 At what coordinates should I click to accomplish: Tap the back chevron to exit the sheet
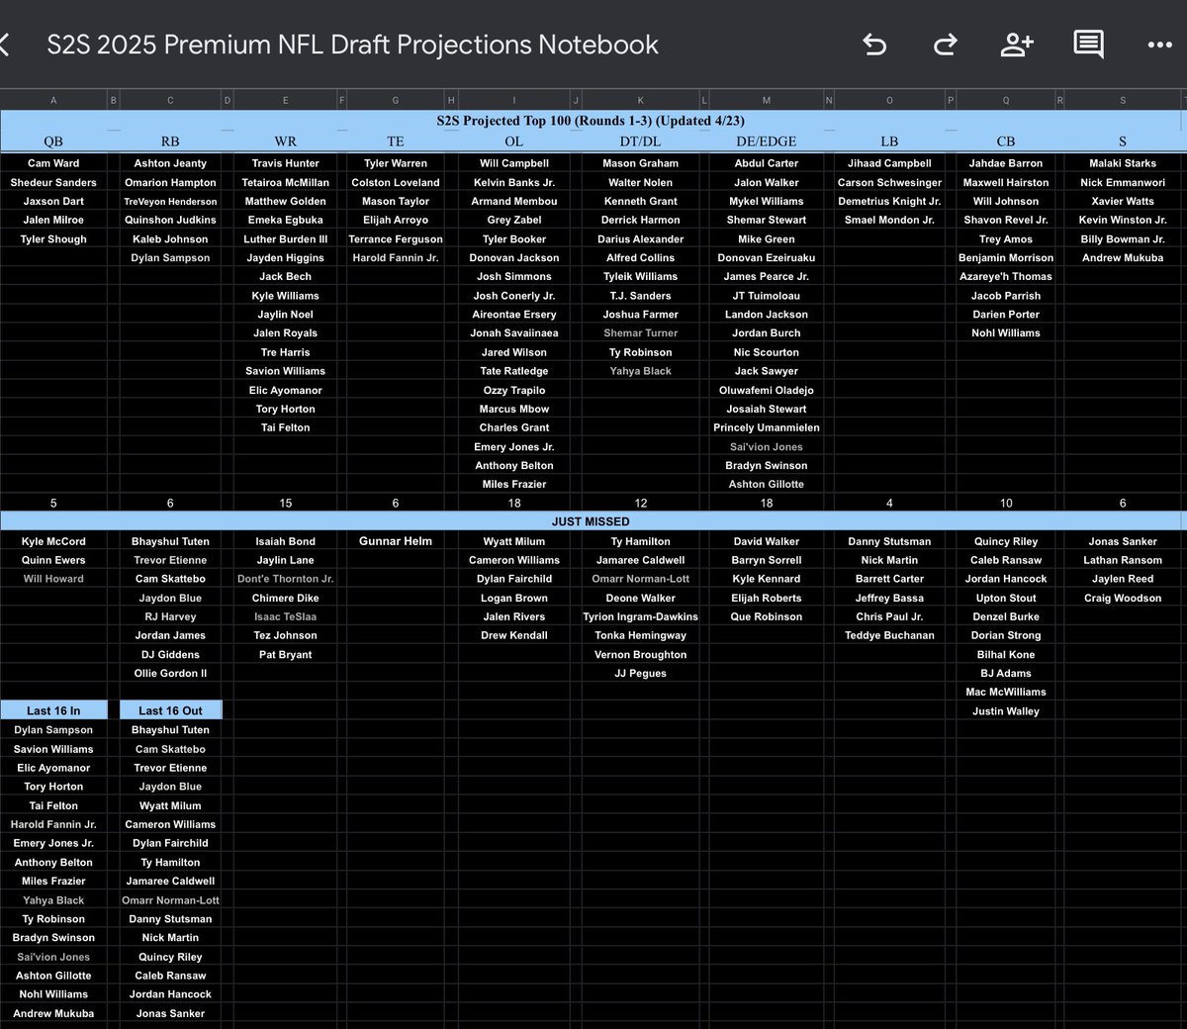tap(4, 45)
